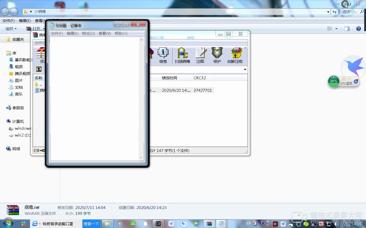Toggle the preview pane button
Screen dimensions: 366x228
(347, 29)
